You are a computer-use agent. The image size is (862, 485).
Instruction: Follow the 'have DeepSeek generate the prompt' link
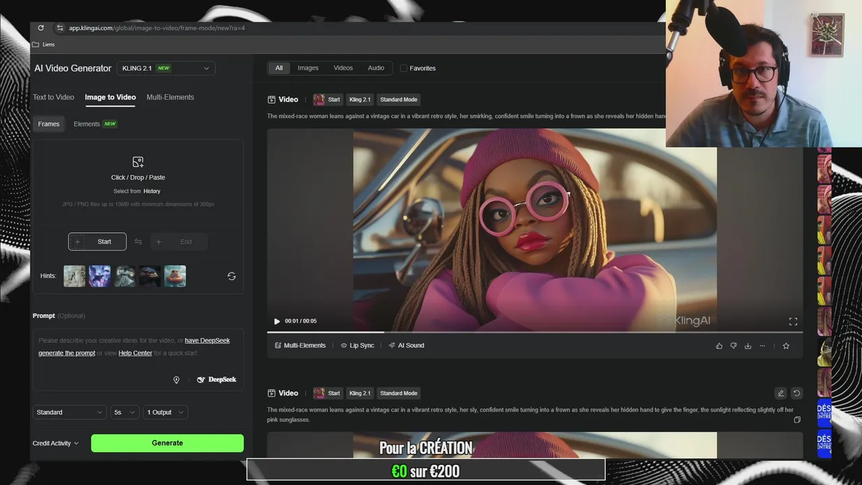[134, 347]
